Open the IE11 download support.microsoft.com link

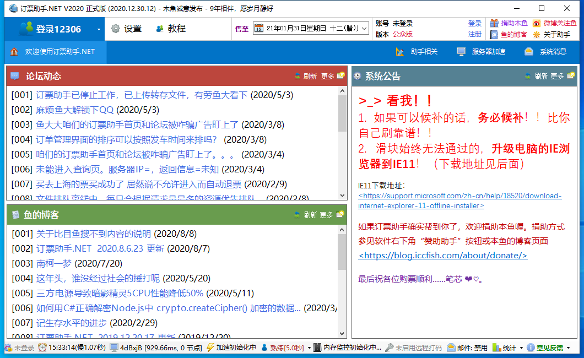point(459,200)
